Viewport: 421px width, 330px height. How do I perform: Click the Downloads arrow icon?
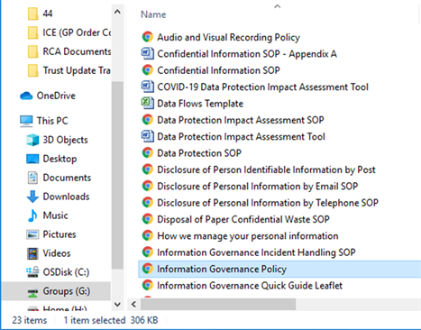[32, 197]
